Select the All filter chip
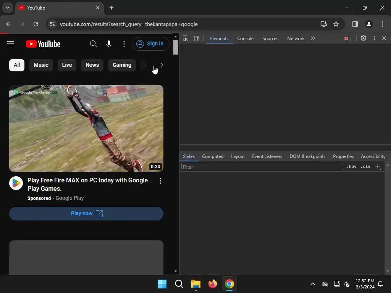The width and height of the screenshot is (391, 293). tap(17, 65)
